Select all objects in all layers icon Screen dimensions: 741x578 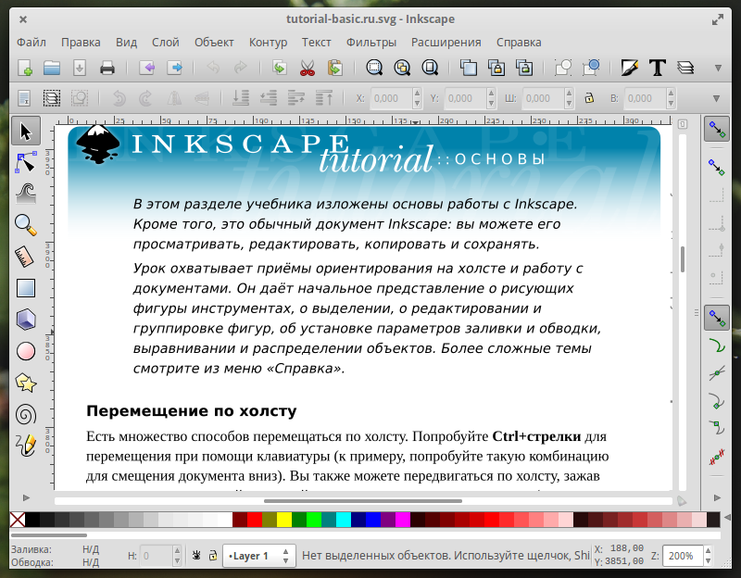(52, 98)
